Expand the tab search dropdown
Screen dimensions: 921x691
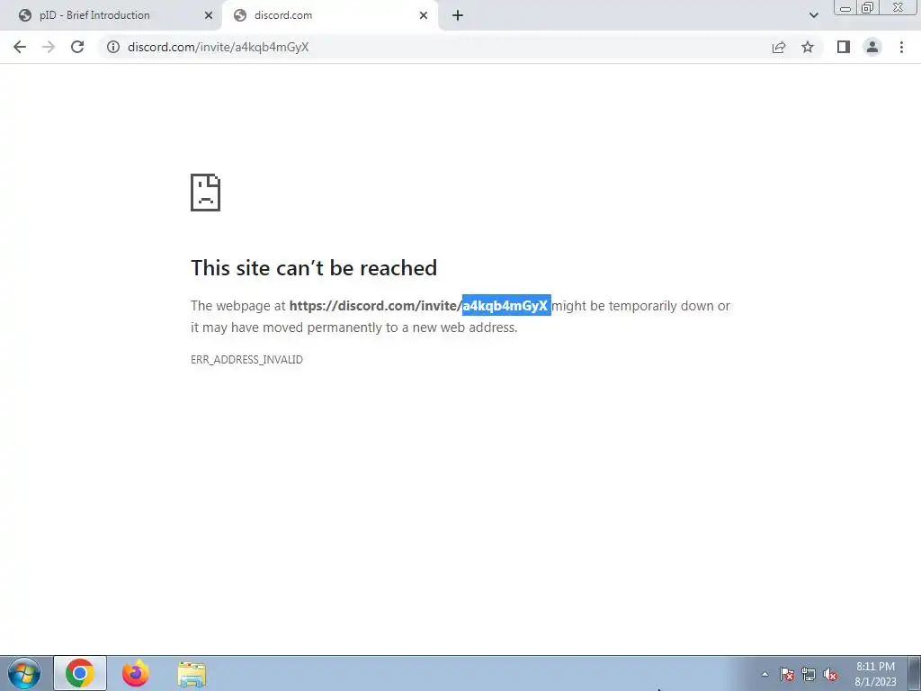(x=813, y=15)
